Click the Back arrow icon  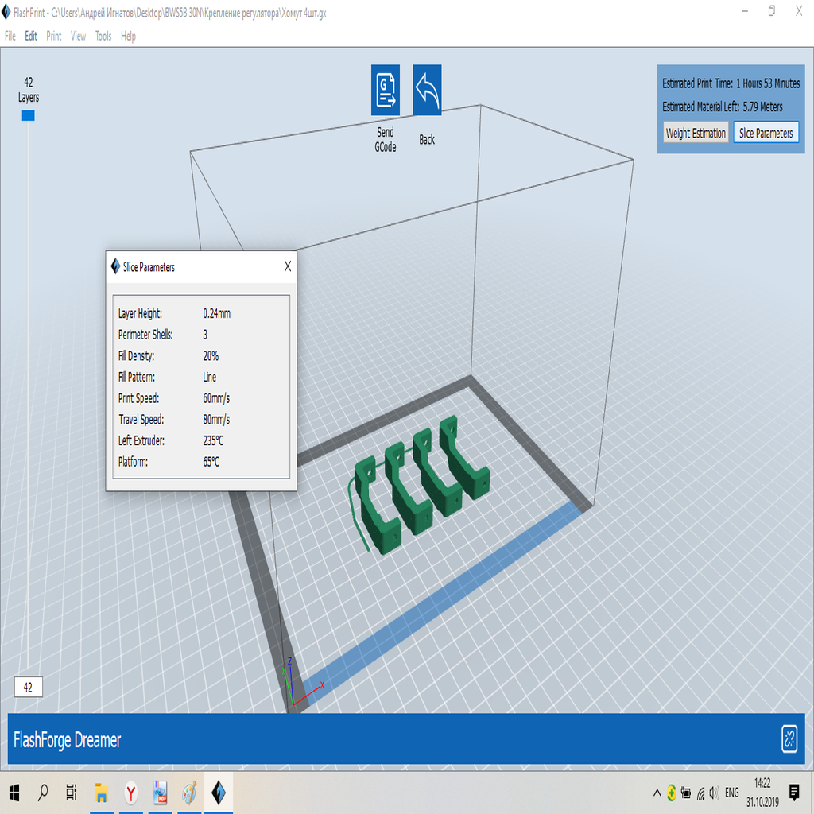(x=427, y=90)
